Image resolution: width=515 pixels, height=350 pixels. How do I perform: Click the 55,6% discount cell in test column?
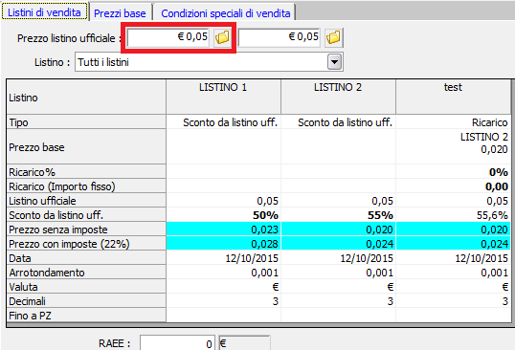[453, 215]
